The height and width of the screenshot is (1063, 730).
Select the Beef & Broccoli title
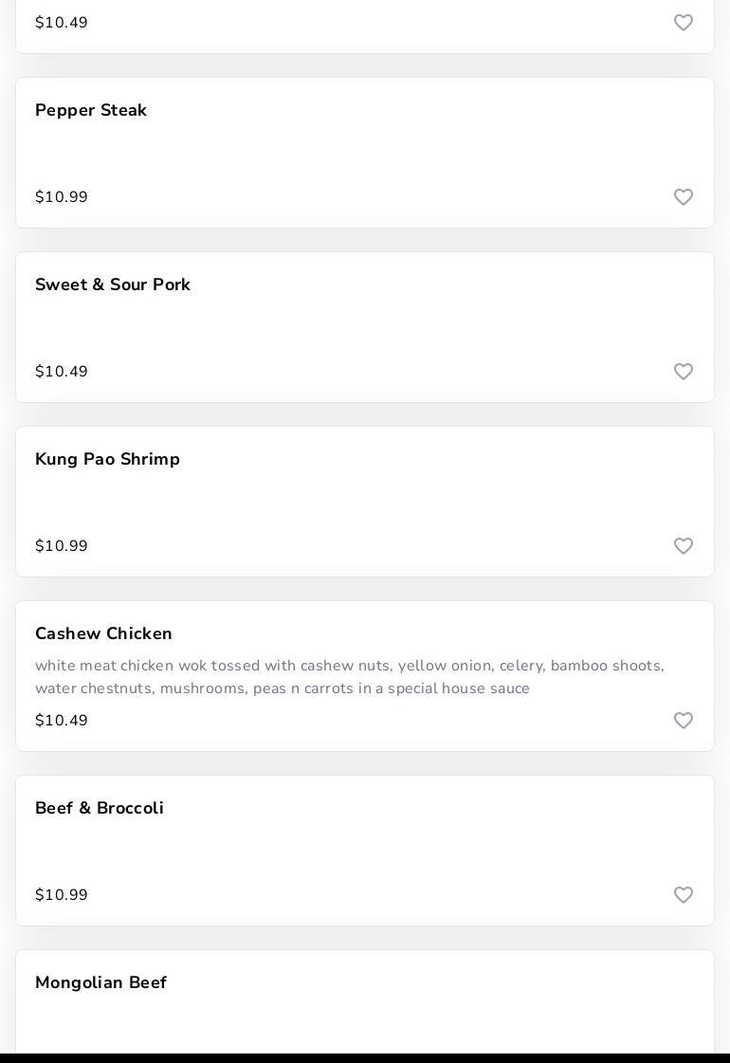coord(100,809)
